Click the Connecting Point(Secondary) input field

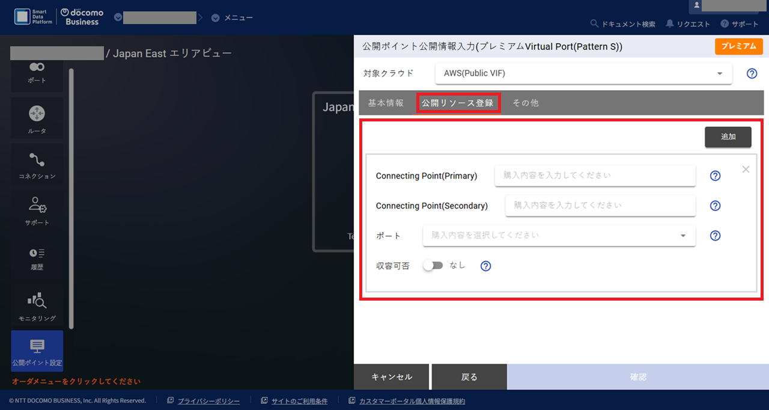pos(600,206)
